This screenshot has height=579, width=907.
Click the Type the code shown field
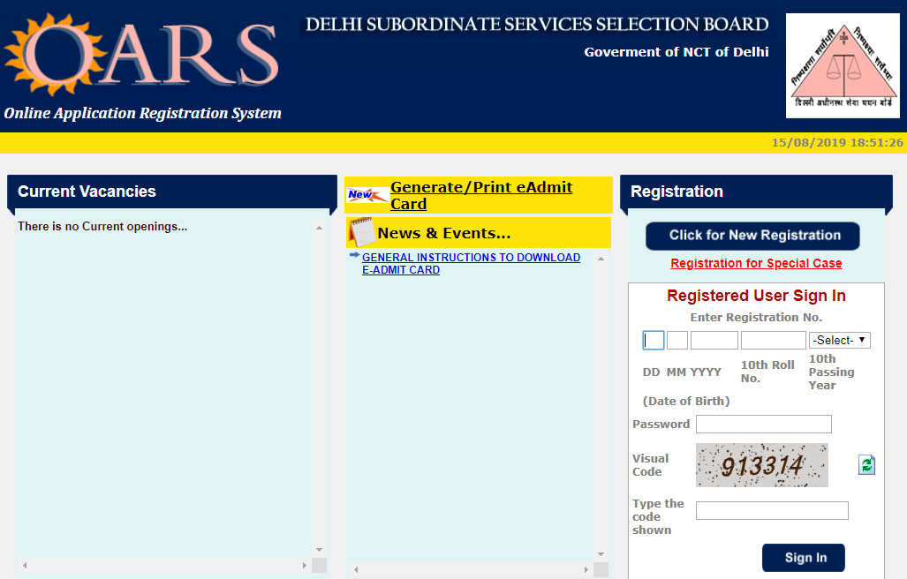click(772, 510)
